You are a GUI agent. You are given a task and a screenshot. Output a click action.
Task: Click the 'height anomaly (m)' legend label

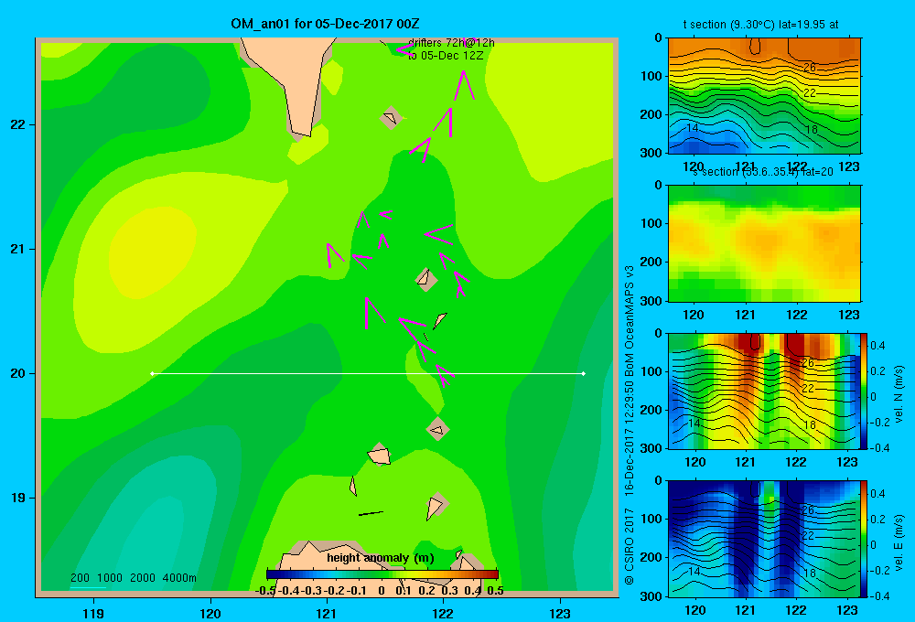point(381,558)
